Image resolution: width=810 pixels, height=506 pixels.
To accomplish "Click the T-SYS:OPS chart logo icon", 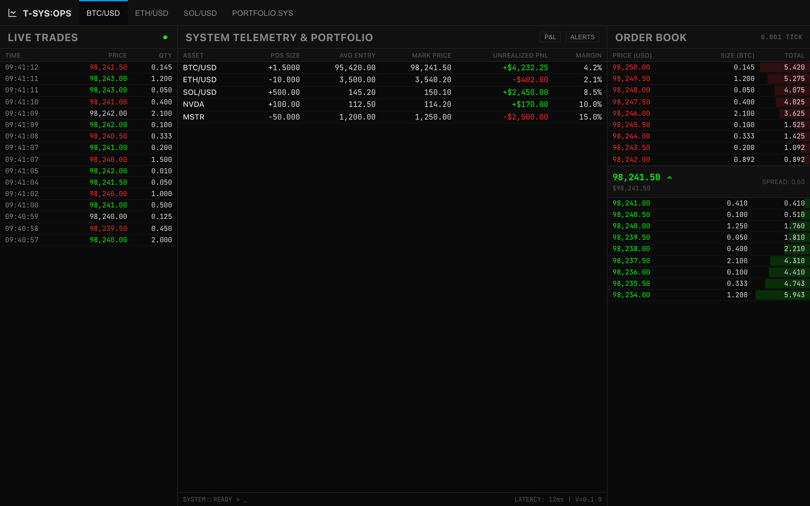I will tap(12, 13).
